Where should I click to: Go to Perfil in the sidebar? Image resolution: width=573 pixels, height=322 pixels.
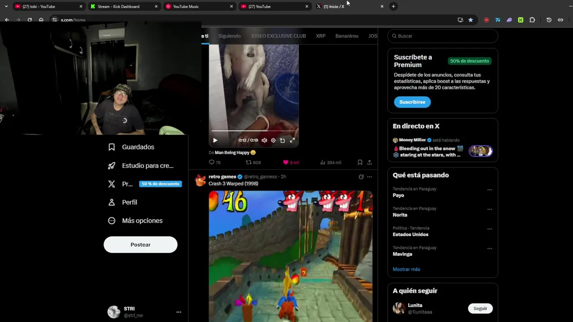tap(123, 202)
